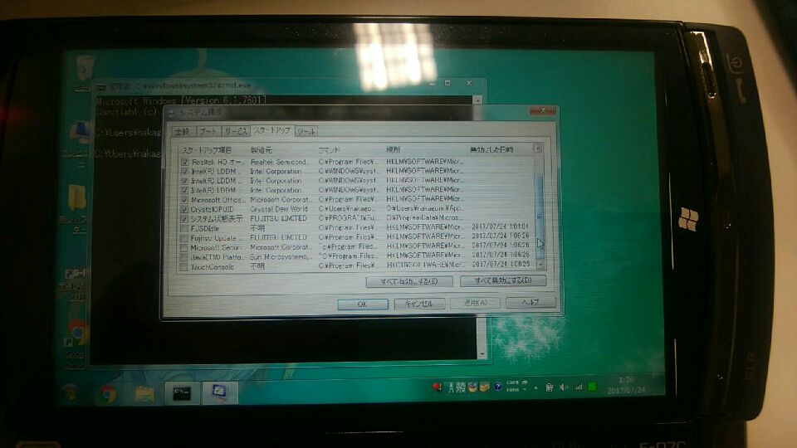
Task: Open the taskbar clock showing 2017/07/24
Action: (x=626, y=384)
